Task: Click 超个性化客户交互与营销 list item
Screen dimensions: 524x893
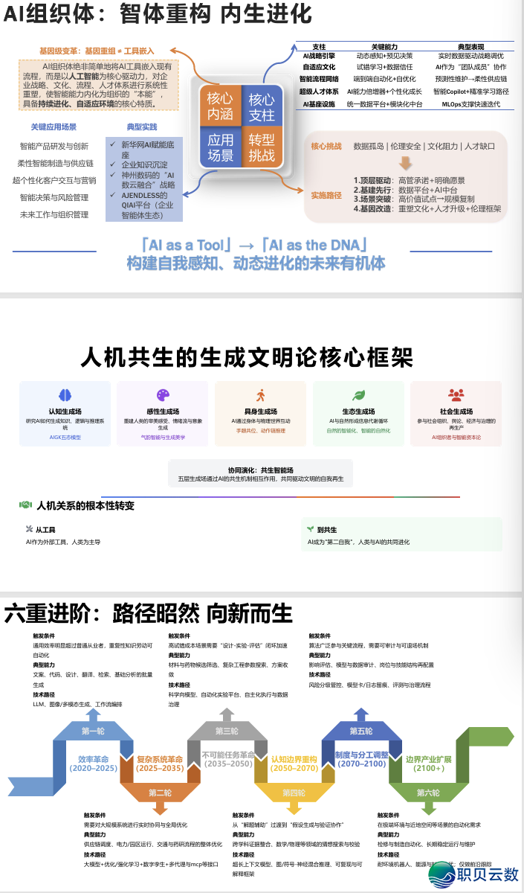Action: (54, 180)
